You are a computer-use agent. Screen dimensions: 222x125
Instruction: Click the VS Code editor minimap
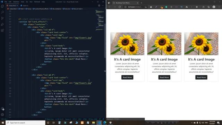tap(100, 20)
